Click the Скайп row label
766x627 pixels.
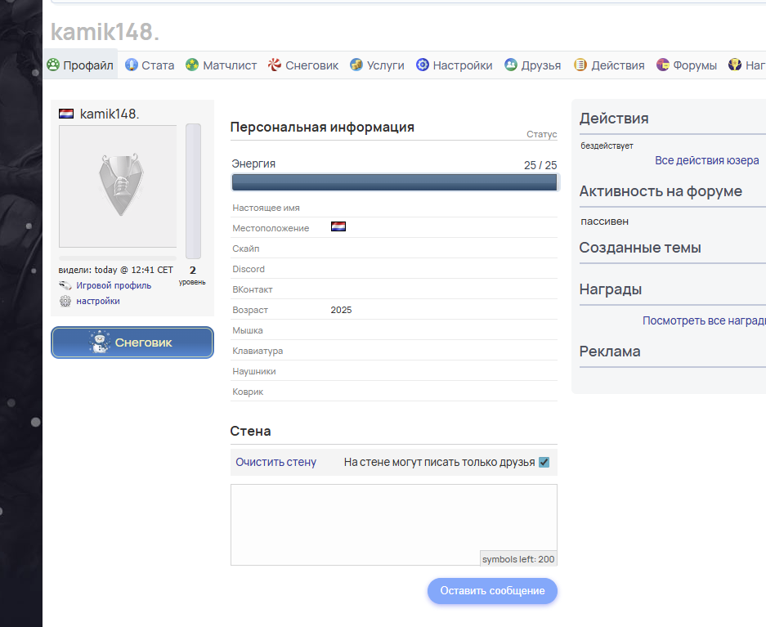[246, 249]
